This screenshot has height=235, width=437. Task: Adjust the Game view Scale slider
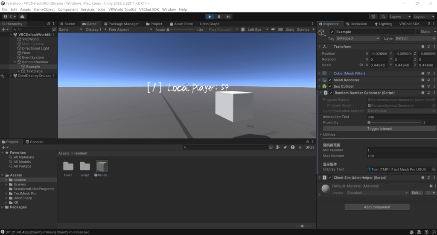click(x=181, y=29)
